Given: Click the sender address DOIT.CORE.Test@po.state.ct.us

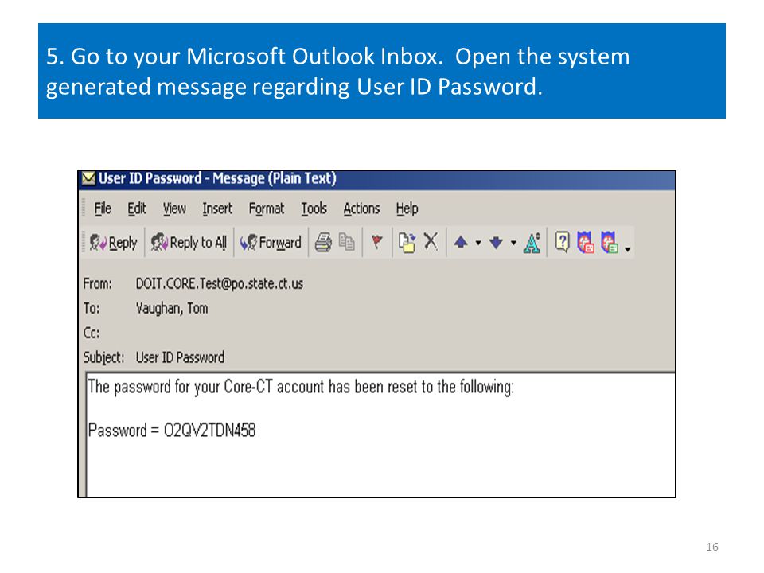Looking at the screenshot, I should [220, 283].
